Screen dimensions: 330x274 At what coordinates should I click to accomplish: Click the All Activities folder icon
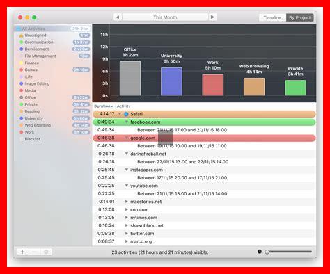18,29
